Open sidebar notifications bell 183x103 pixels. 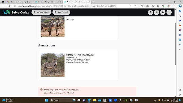(180, 11)
